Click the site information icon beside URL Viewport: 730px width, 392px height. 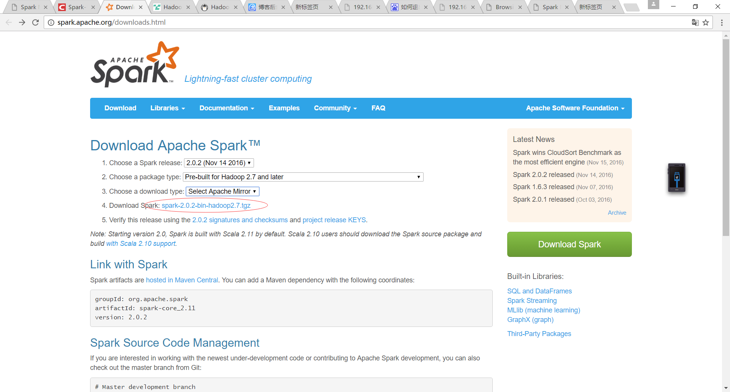51,22
